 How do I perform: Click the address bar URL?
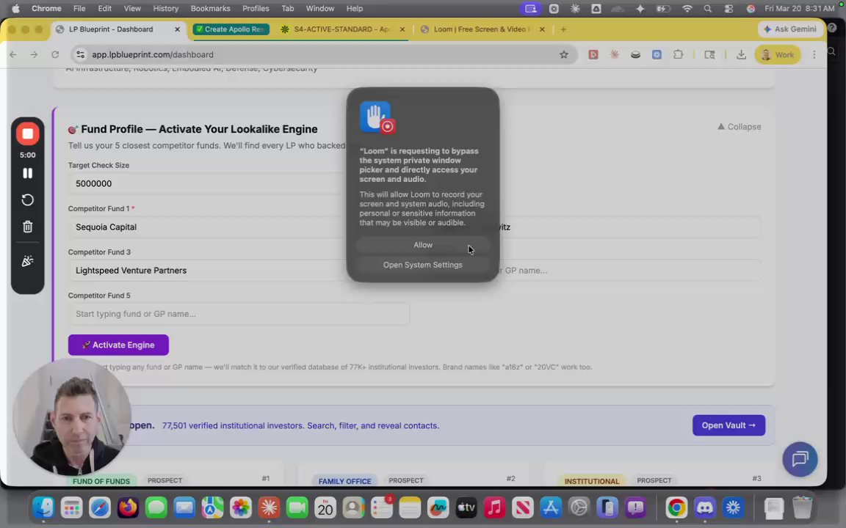click(x=153, y=54)
